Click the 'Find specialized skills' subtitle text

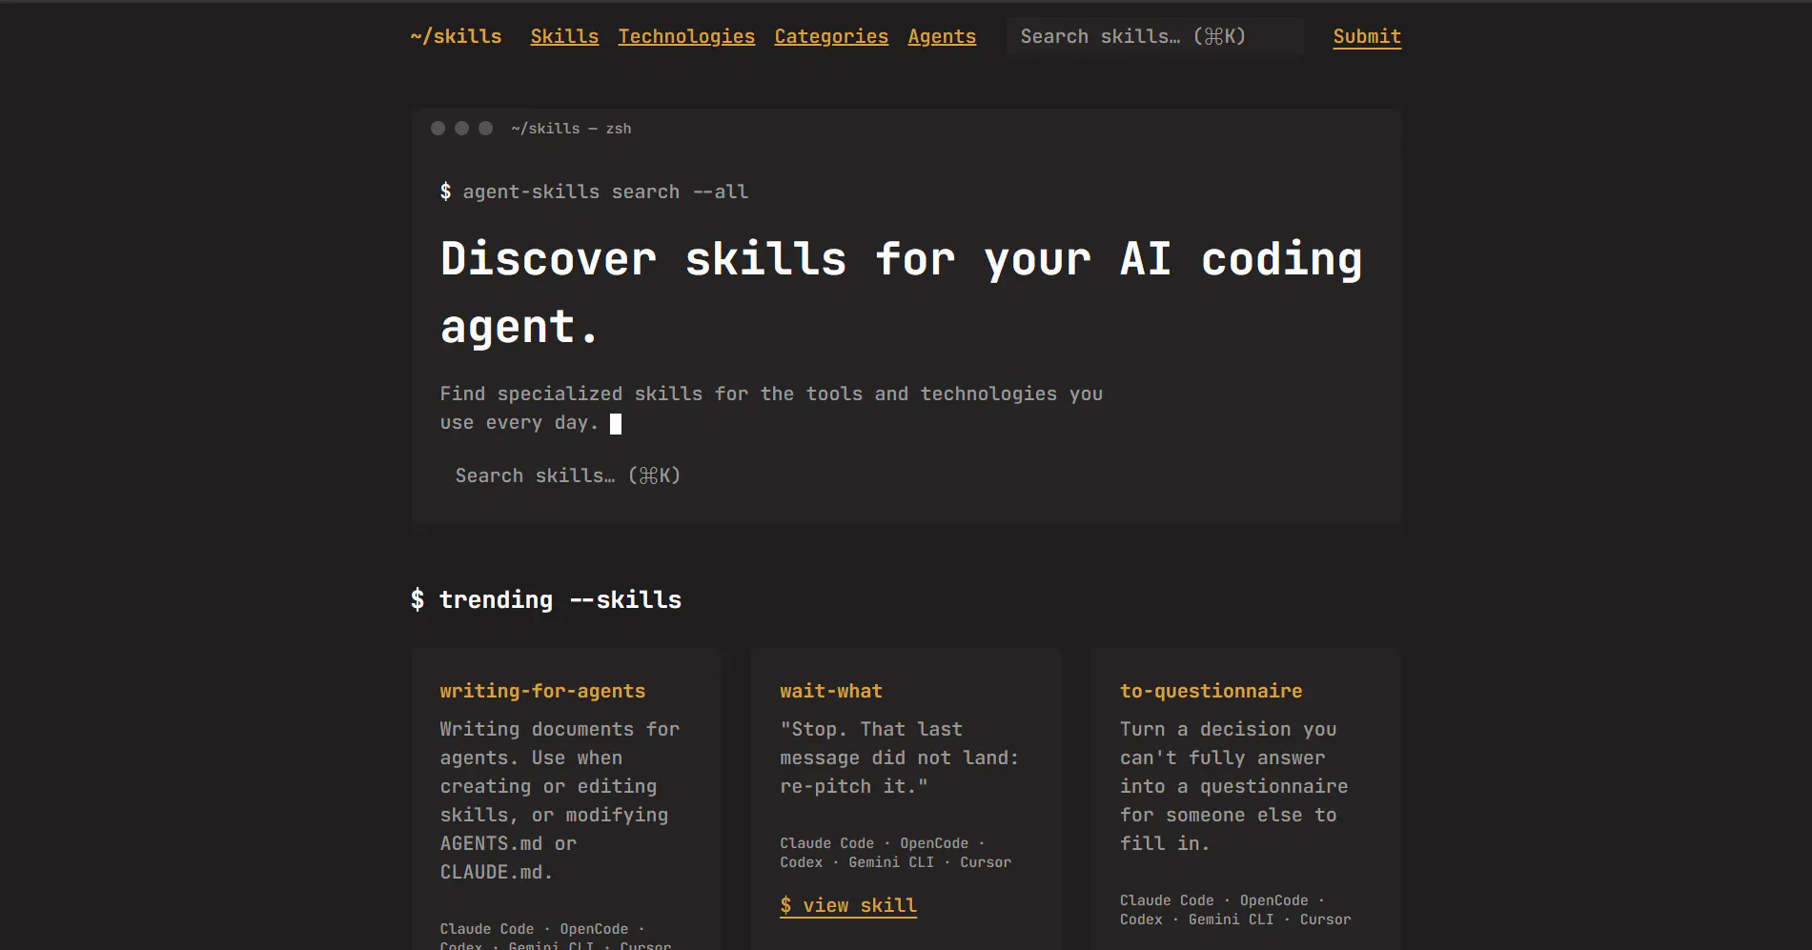pyautogui.click(x=771, y=408)
